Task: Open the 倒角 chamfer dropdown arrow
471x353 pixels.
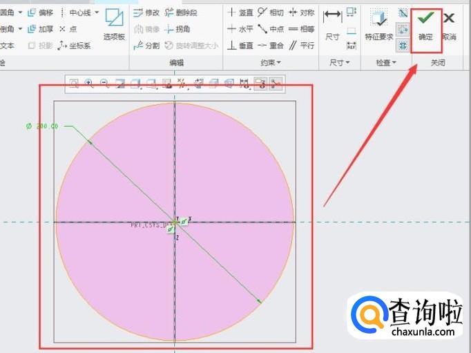Action: click(20, 29)
